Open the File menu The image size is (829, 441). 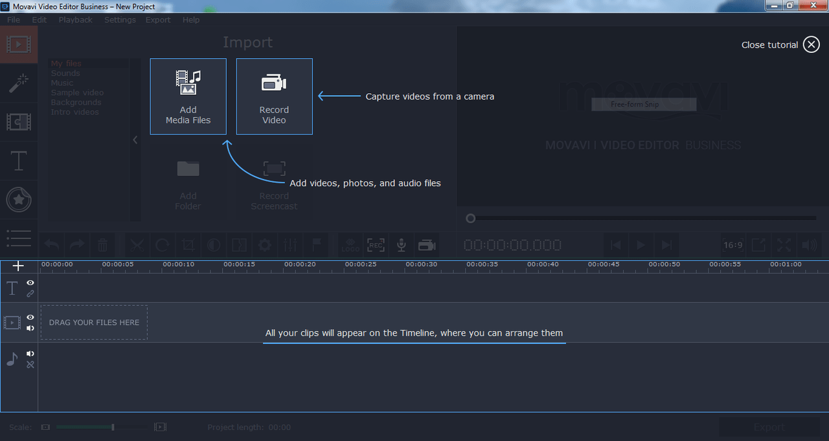[x=14, y=20]
